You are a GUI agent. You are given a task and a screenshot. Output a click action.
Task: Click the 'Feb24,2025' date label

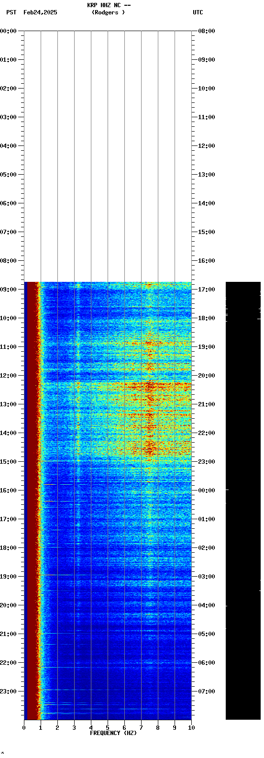tap(40, 12)
